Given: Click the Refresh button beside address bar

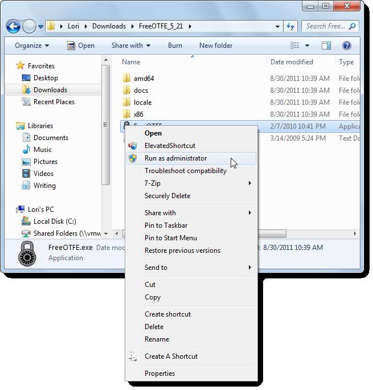Looking at the screenshot, I should (290, 26).
